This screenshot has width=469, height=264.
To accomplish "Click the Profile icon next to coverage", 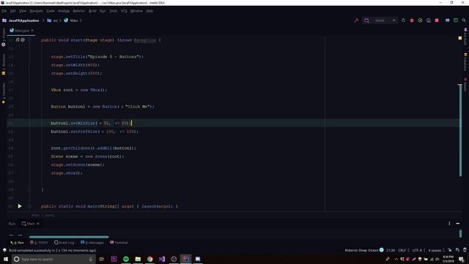I will (x=428, y=21).
